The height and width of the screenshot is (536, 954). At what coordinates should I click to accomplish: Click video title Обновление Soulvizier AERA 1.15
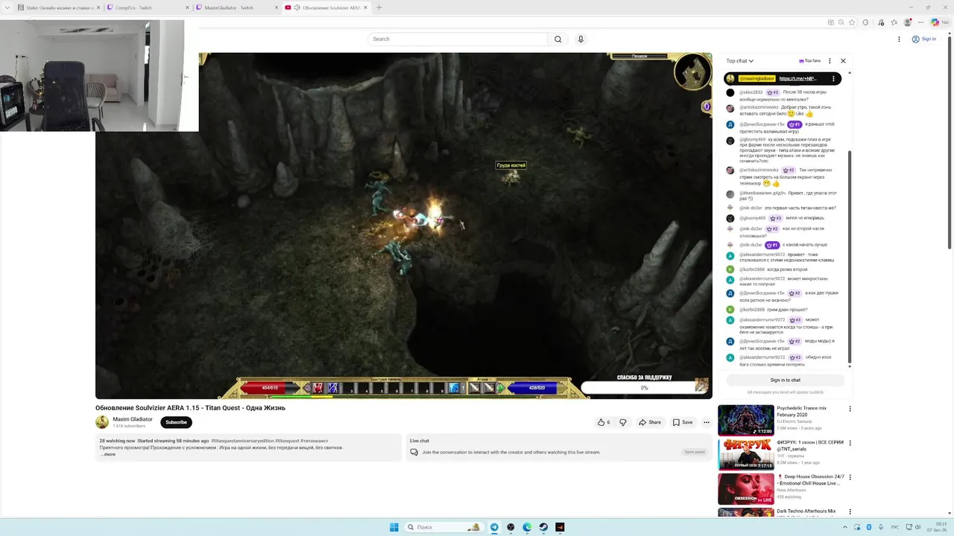pyautogui.click(x=190, y=407)
